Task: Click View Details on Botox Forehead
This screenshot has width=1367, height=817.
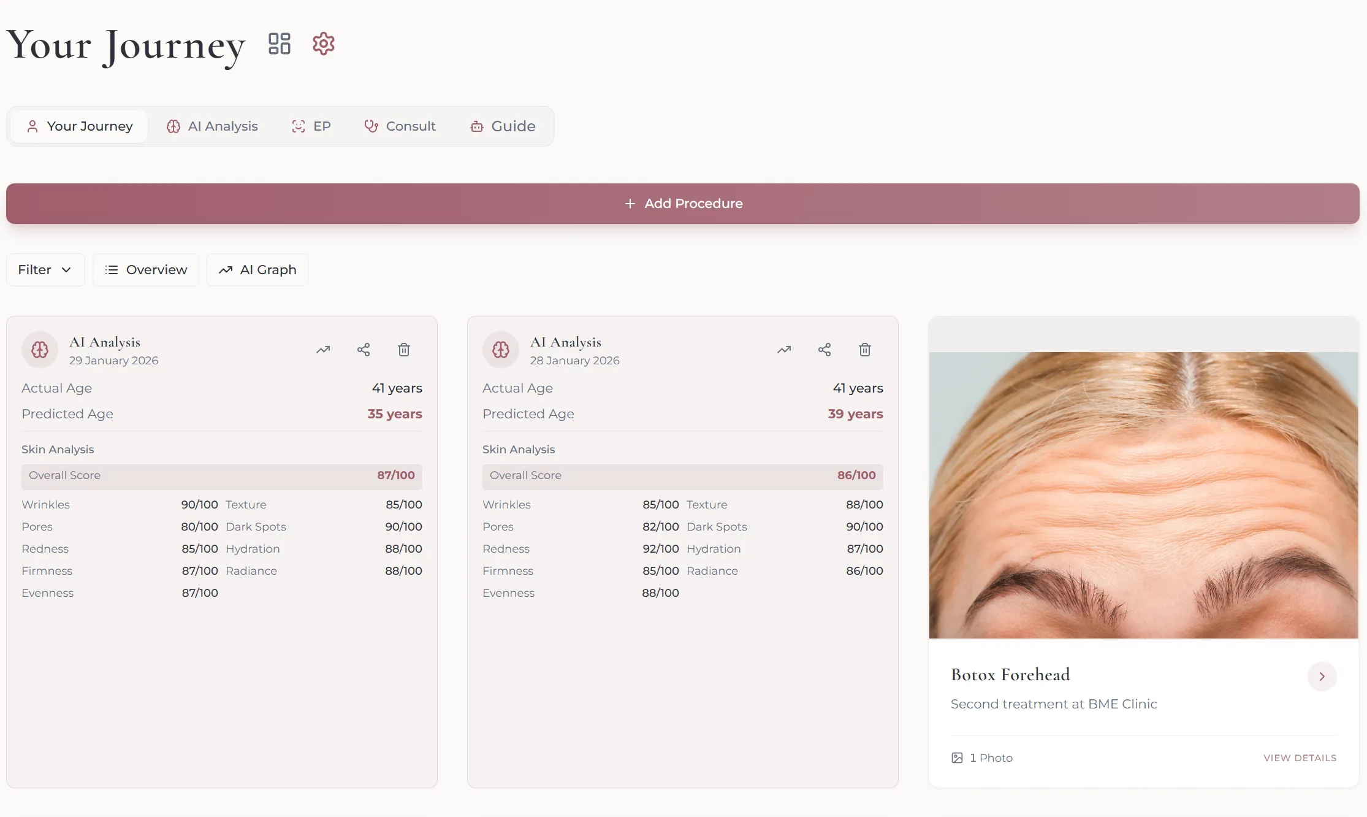Action: coord(1300,758)
